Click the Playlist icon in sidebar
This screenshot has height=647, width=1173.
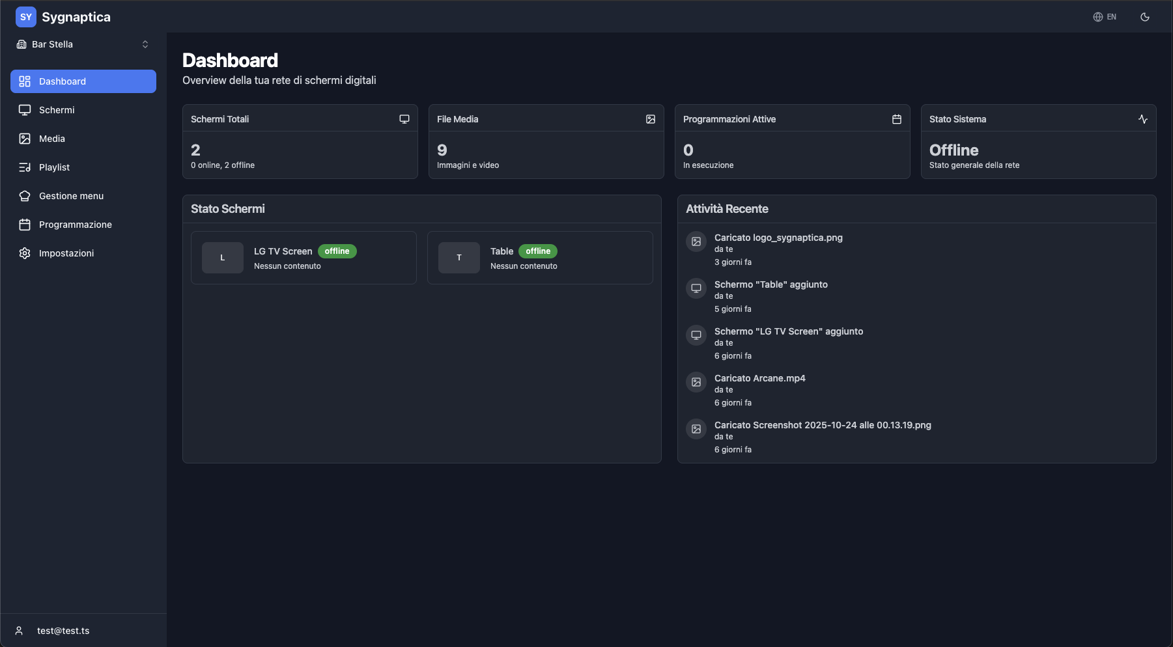tap(24, 167)
